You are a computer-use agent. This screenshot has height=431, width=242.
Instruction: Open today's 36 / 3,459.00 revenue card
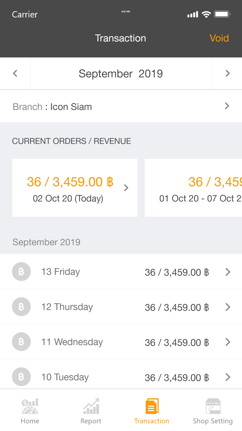[x=75, y=188]
